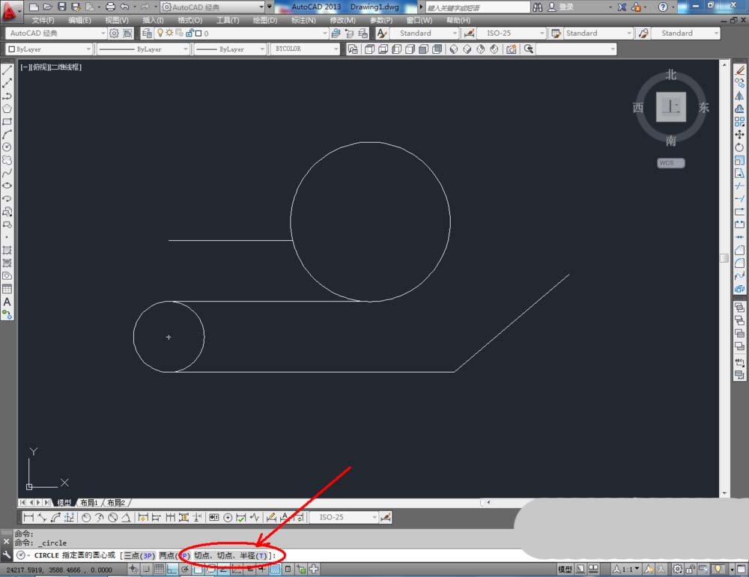Screen dimensions: 749x577
Task: Select the Arc draw tool
Action: pos(7,135)
